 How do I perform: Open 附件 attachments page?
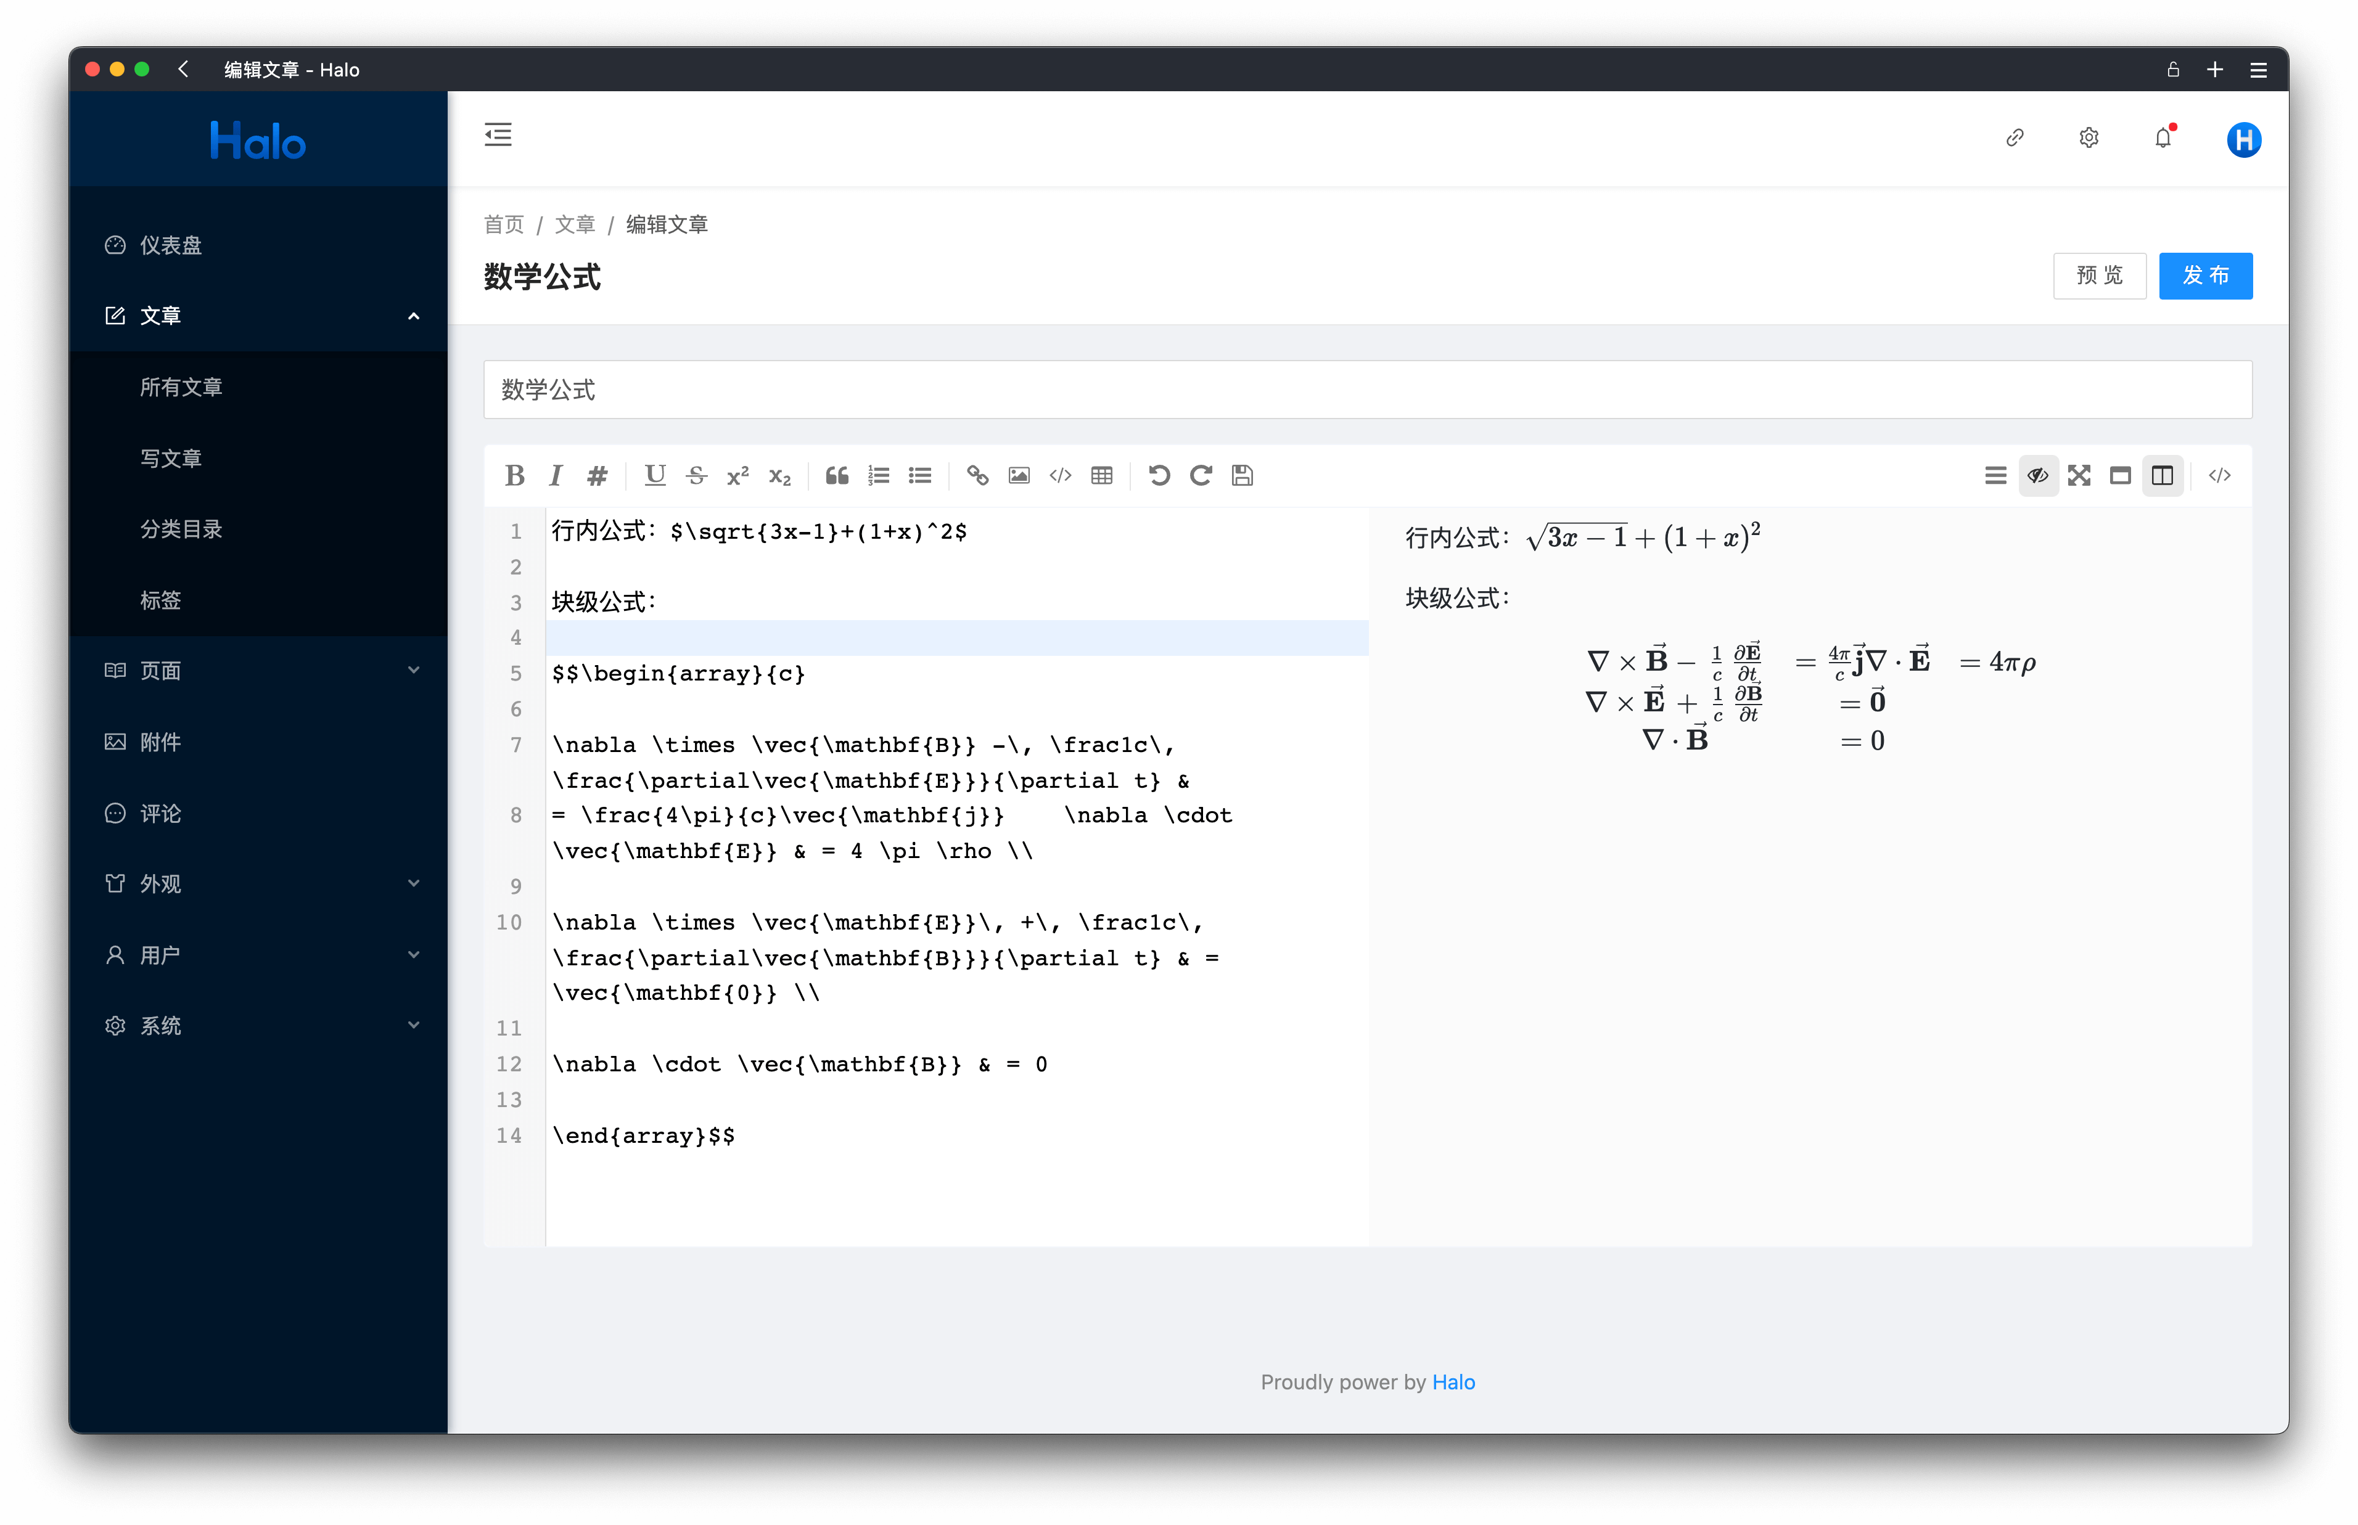pos(258,742)
